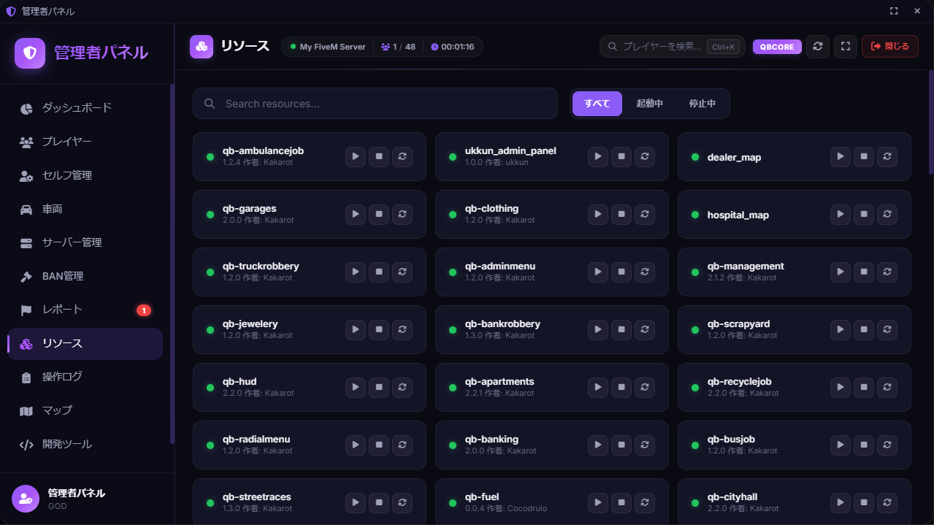Click the red レポート notification badge

coord(144,310)
